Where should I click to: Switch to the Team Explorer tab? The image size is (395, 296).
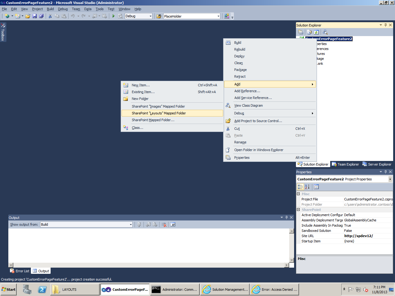pos(345,164)
